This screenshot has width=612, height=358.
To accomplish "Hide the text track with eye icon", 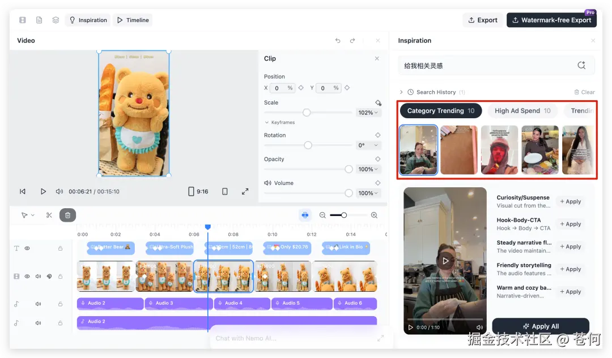I will click(27, 248).
